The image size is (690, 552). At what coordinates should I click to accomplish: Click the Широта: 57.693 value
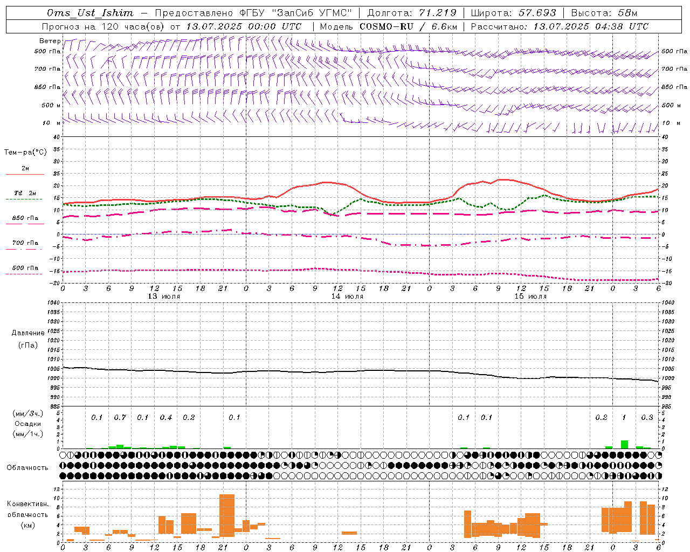point(514,13)
